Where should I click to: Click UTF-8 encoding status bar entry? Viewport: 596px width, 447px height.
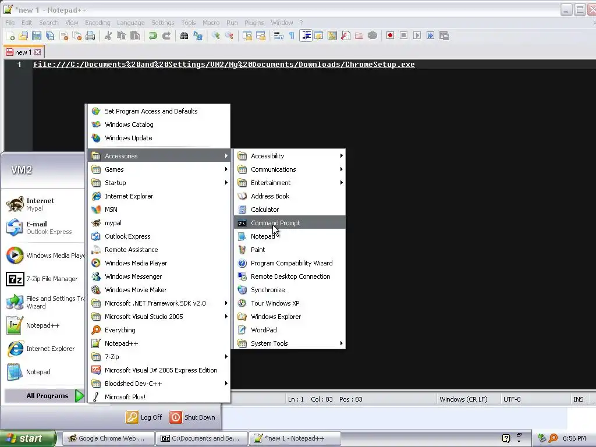(512, 399)
